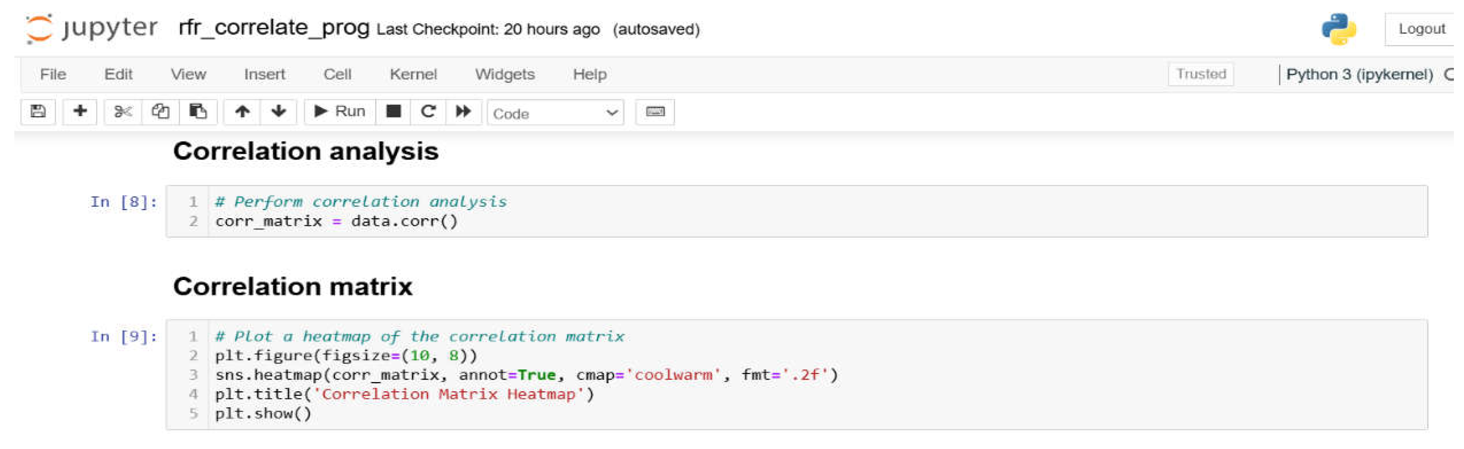Click the save and checkpoint icon

38,111
